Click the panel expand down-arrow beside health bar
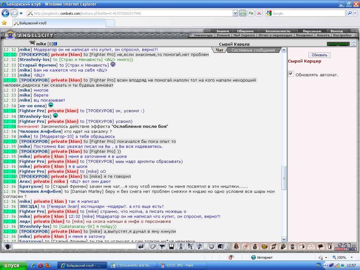Viewport: 360px width, 270px height. [354, 45]
